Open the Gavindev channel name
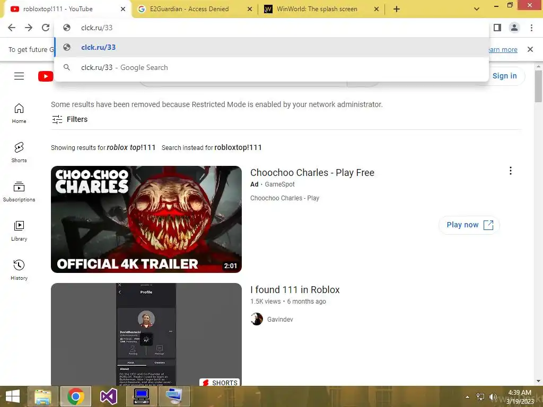Screen dimensions: 543x407 pyautogui.click(x=280, y=320)
